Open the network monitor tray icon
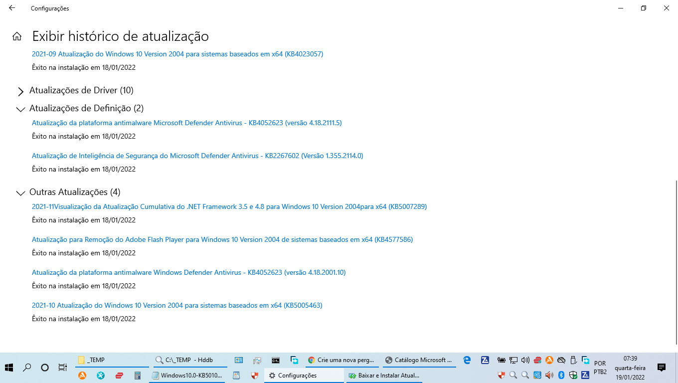Image resolution: width=678 pixels, height=383 pixels. pyautogui.click(x=513, y=360)
